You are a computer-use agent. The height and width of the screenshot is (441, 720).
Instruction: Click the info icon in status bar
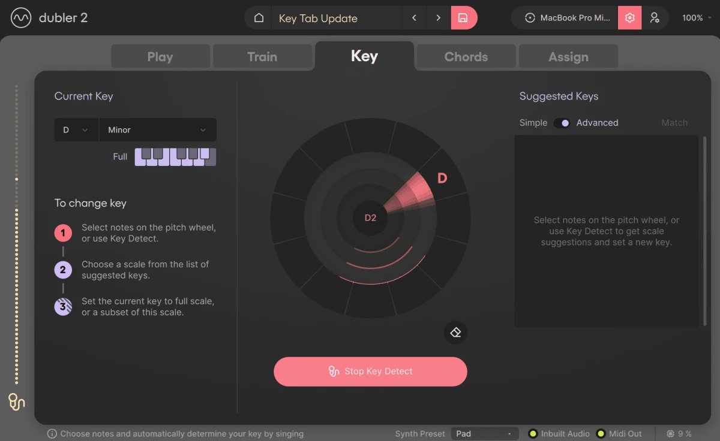click(x=52, y=434)
